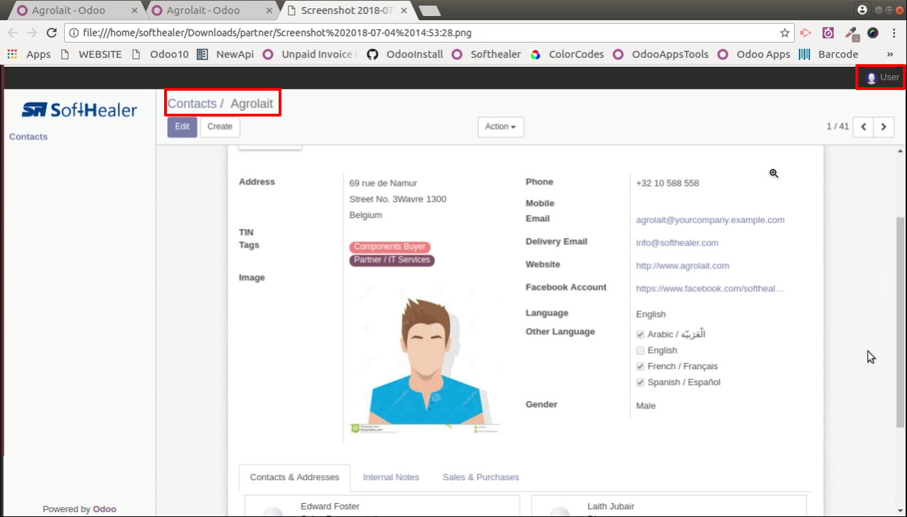Click the Create button

tap(220, 127)
